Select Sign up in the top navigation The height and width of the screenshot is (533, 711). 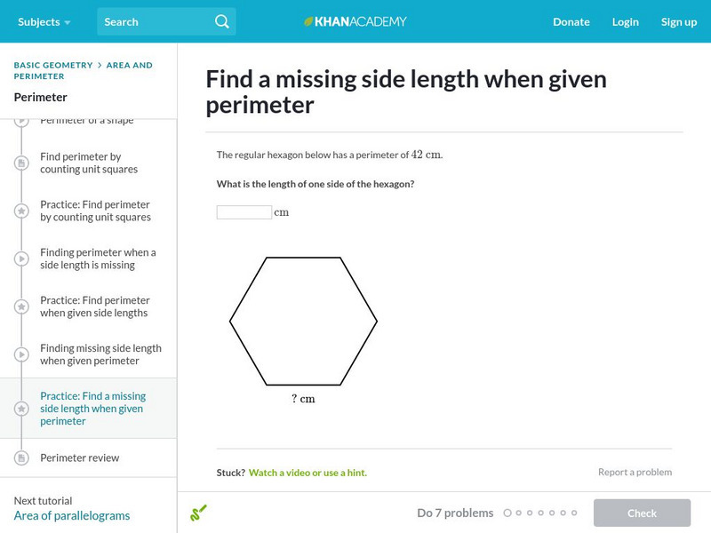(x=679, y=21)
